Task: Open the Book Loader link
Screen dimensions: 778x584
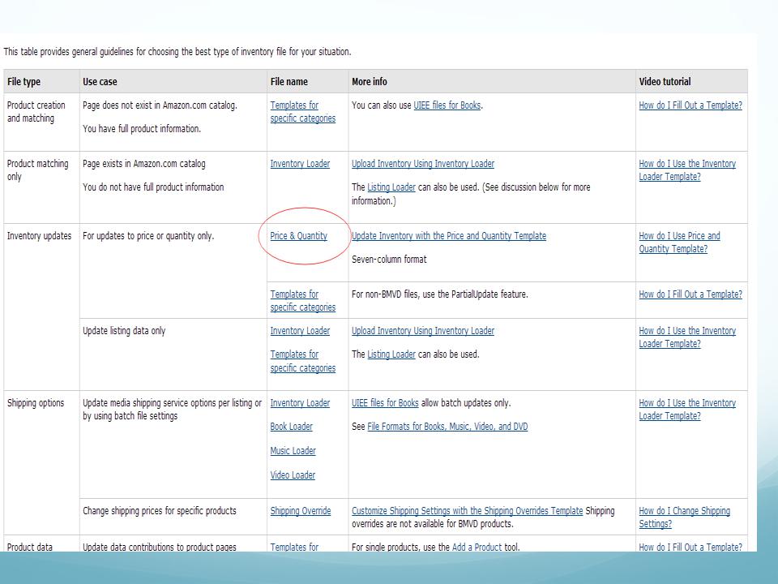Action: coord(291,427)
